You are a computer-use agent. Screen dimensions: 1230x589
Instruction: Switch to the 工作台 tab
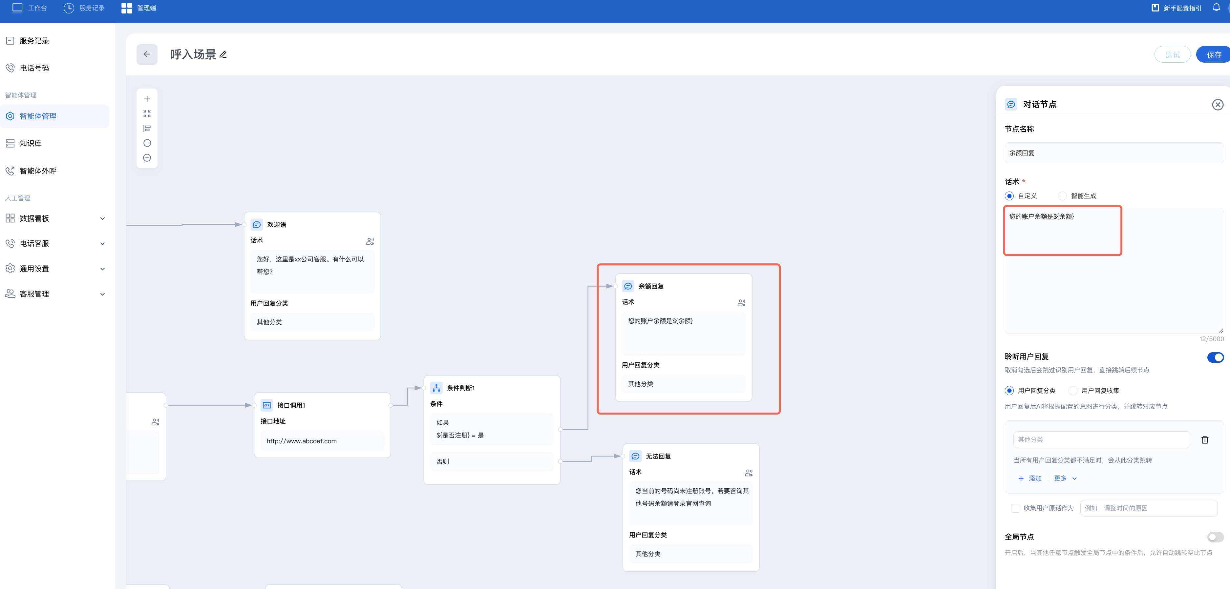tap(30, 8)
